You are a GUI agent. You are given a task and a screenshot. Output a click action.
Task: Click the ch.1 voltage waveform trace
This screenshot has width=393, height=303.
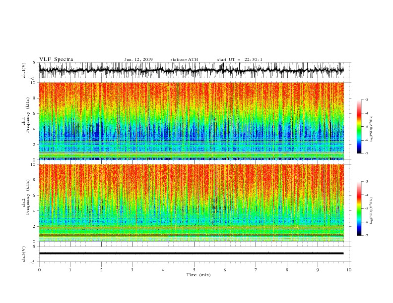pyautogui.click(x=191, y=70)
